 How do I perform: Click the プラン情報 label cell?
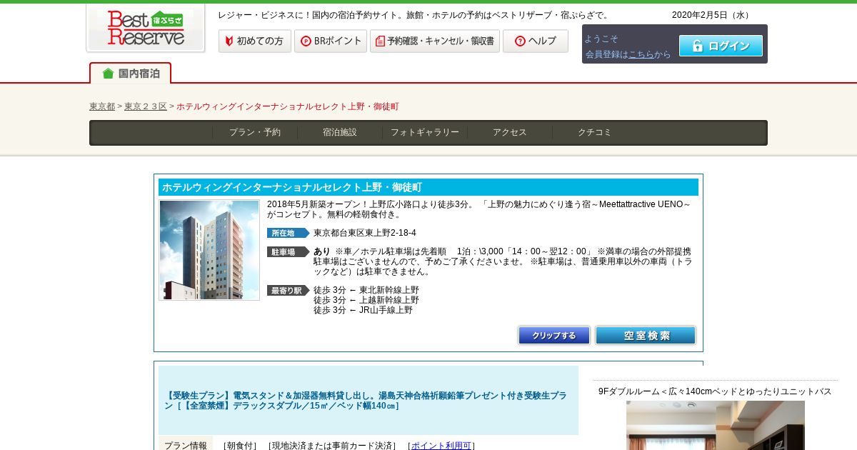[x=186, y=444]
